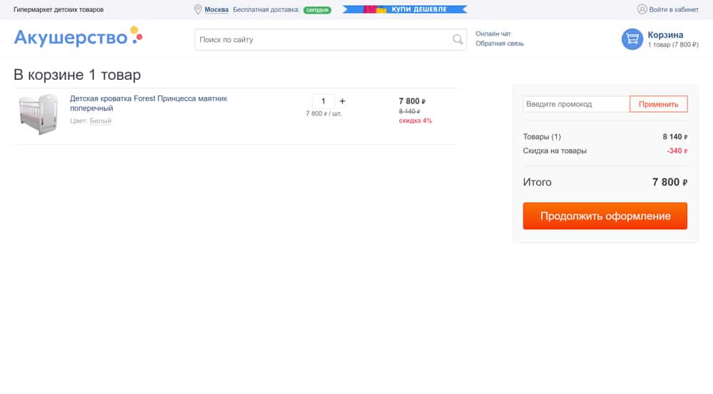Open the Корзина cart link

665,35
